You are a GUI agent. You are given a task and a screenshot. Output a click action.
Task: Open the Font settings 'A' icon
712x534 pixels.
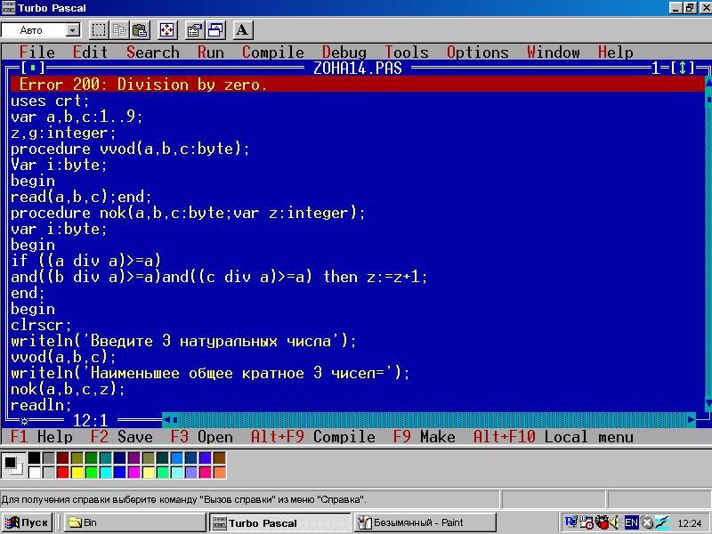[242, 30]
